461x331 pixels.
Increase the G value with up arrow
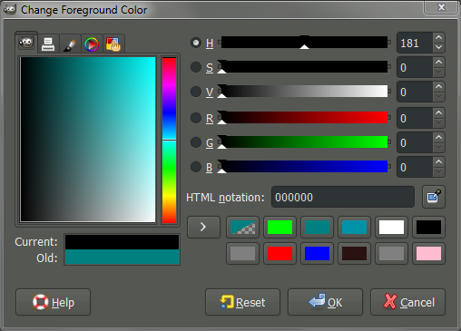point(438,138)
